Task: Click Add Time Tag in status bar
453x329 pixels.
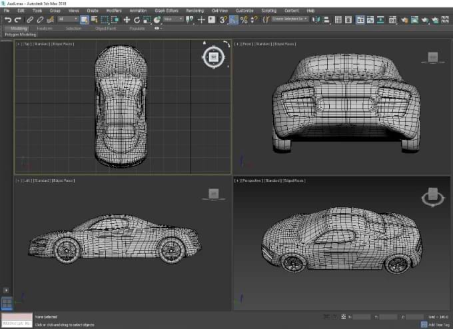Action: tap(436, 324)
